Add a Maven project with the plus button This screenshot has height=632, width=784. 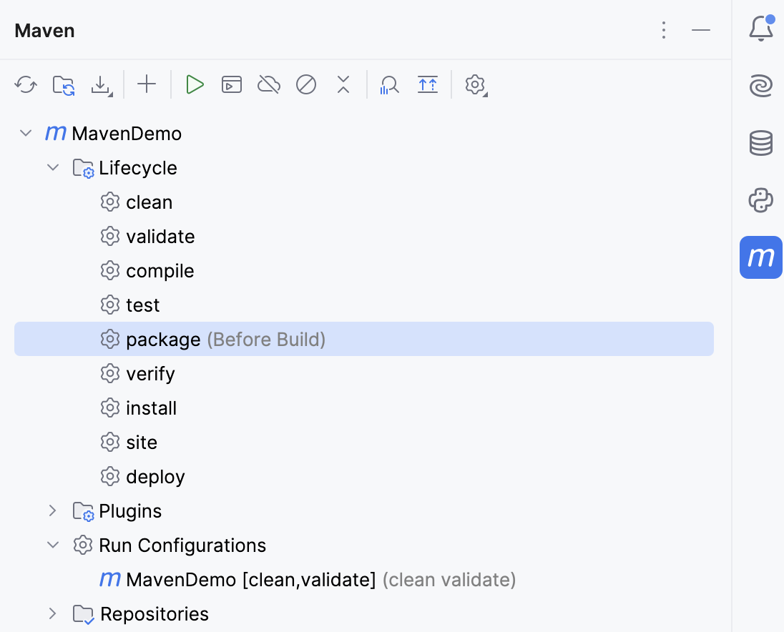[x=147, y=84]
